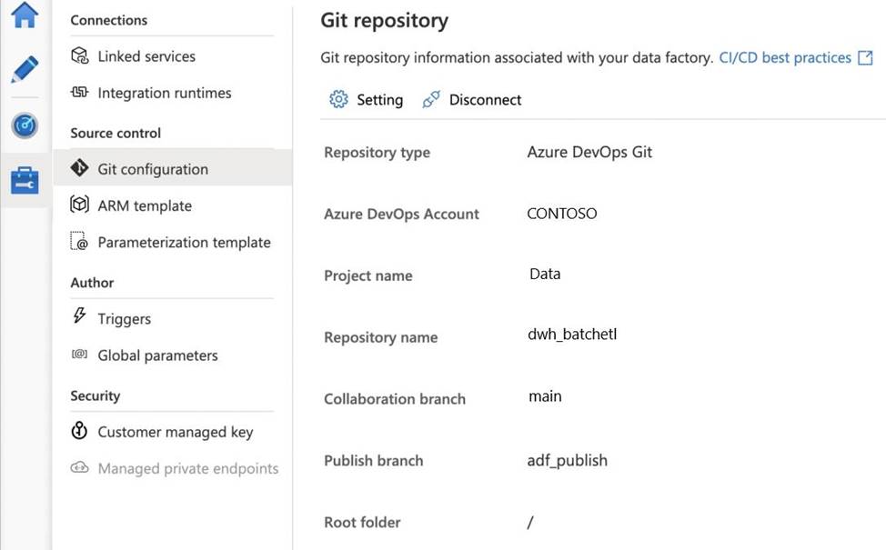Click the Customer managed key icon
886x550 pixels.
pyautogui.click(x=80, y=432)
